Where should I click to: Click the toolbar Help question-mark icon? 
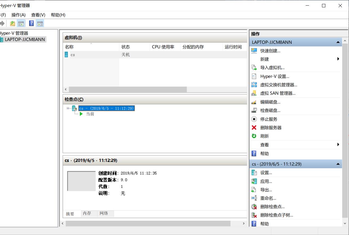coord(32,23)
